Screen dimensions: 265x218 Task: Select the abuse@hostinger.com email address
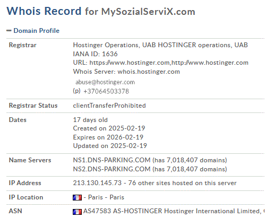click(x=105, y=82)
